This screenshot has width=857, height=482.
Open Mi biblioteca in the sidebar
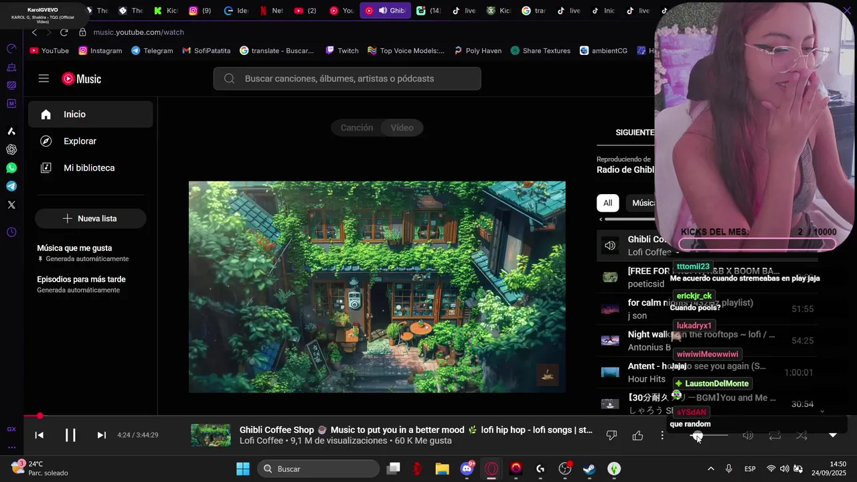(x=90, y=168)
